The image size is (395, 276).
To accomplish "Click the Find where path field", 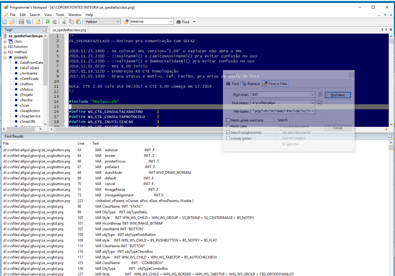I will point(281,103).
